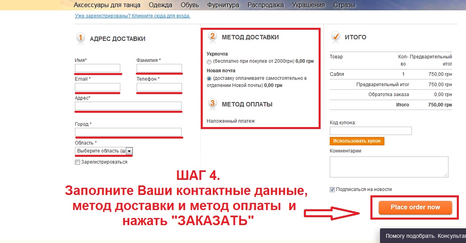This screenshot has width=466, height=243.
Task: Click into the Email input field
Action: pyautogui.click(x=98, y=87)
